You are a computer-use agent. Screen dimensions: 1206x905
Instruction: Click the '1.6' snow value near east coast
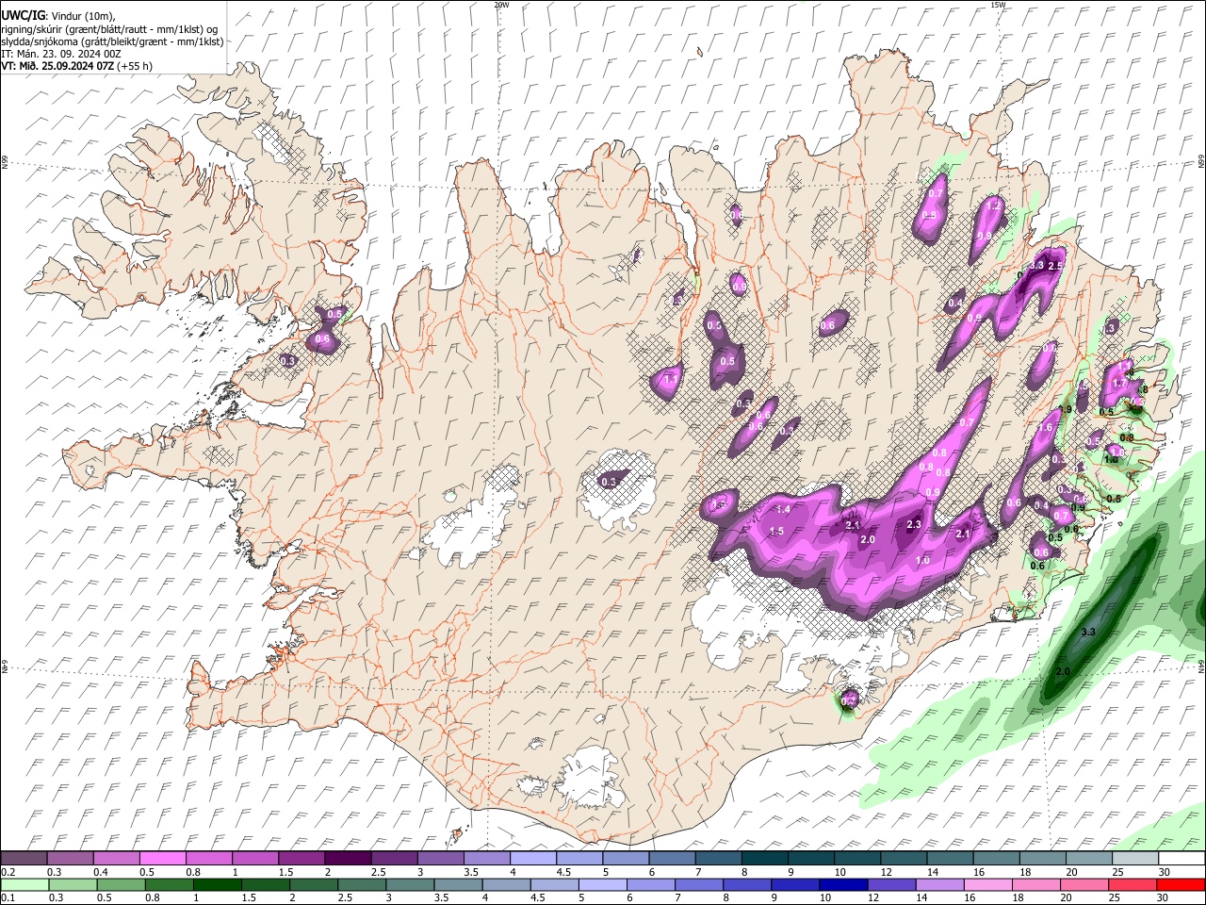tap(1044, 428)
